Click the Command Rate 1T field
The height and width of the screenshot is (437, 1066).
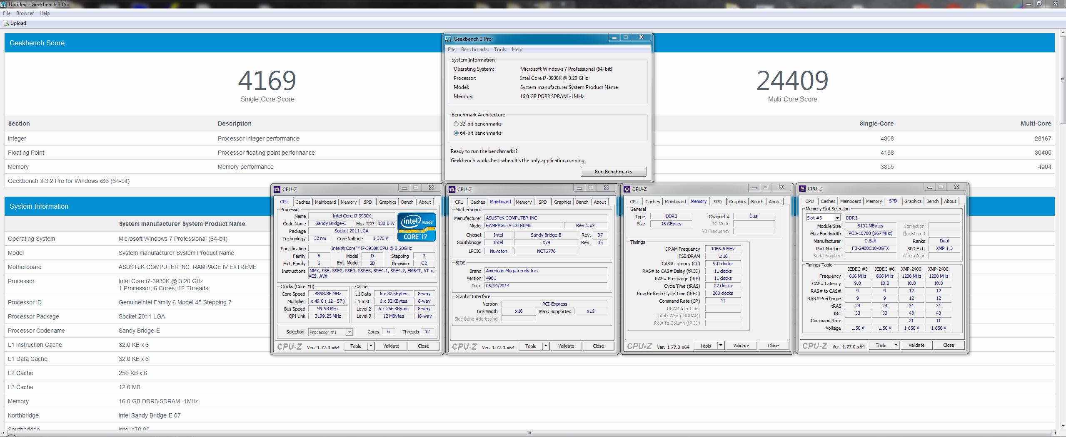click(723, 301)
